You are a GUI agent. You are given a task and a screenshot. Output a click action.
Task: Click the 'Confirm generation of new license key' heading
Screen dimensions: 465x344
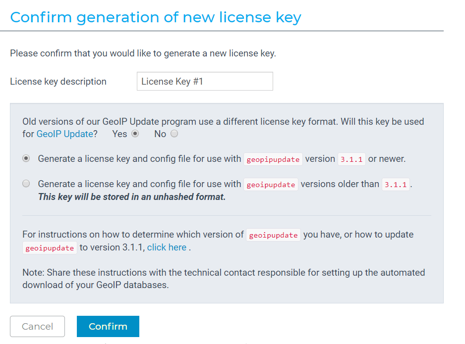click(x=156, y=18)
